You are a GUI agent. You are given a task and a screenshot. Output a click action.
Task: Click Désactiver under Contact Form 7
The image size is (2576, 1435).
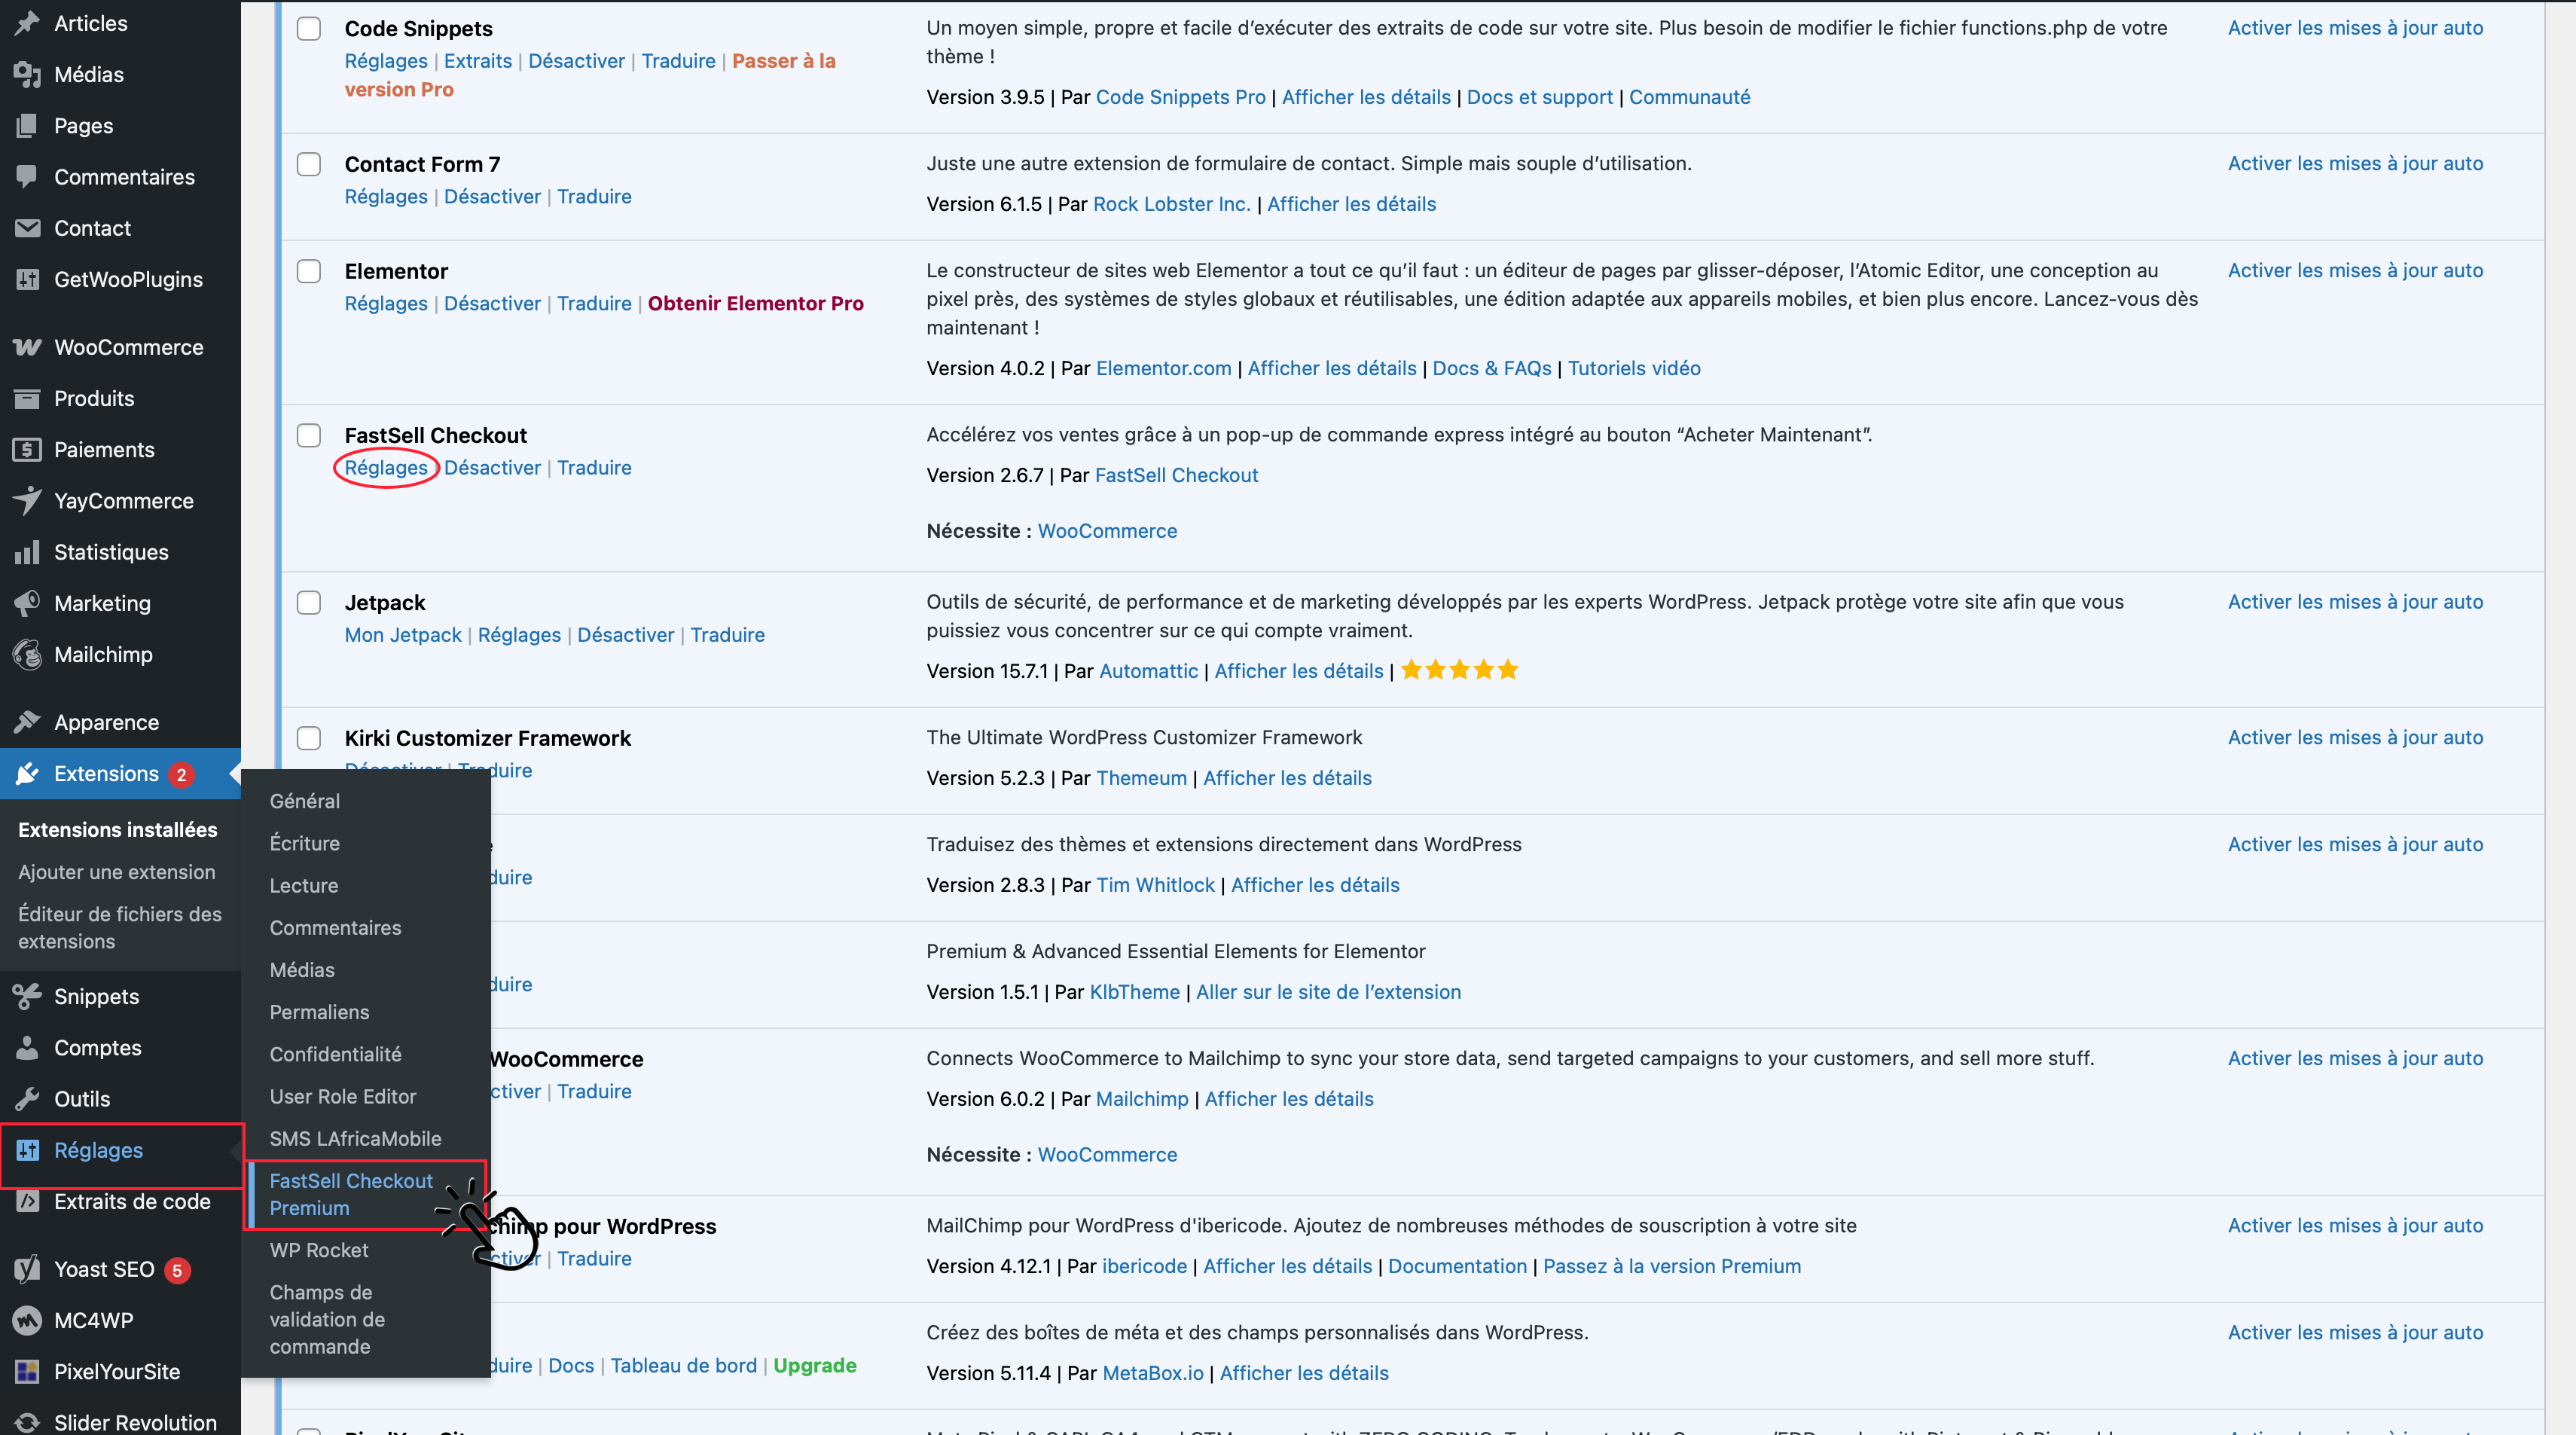pyautogui.click(x=492, y=197)
